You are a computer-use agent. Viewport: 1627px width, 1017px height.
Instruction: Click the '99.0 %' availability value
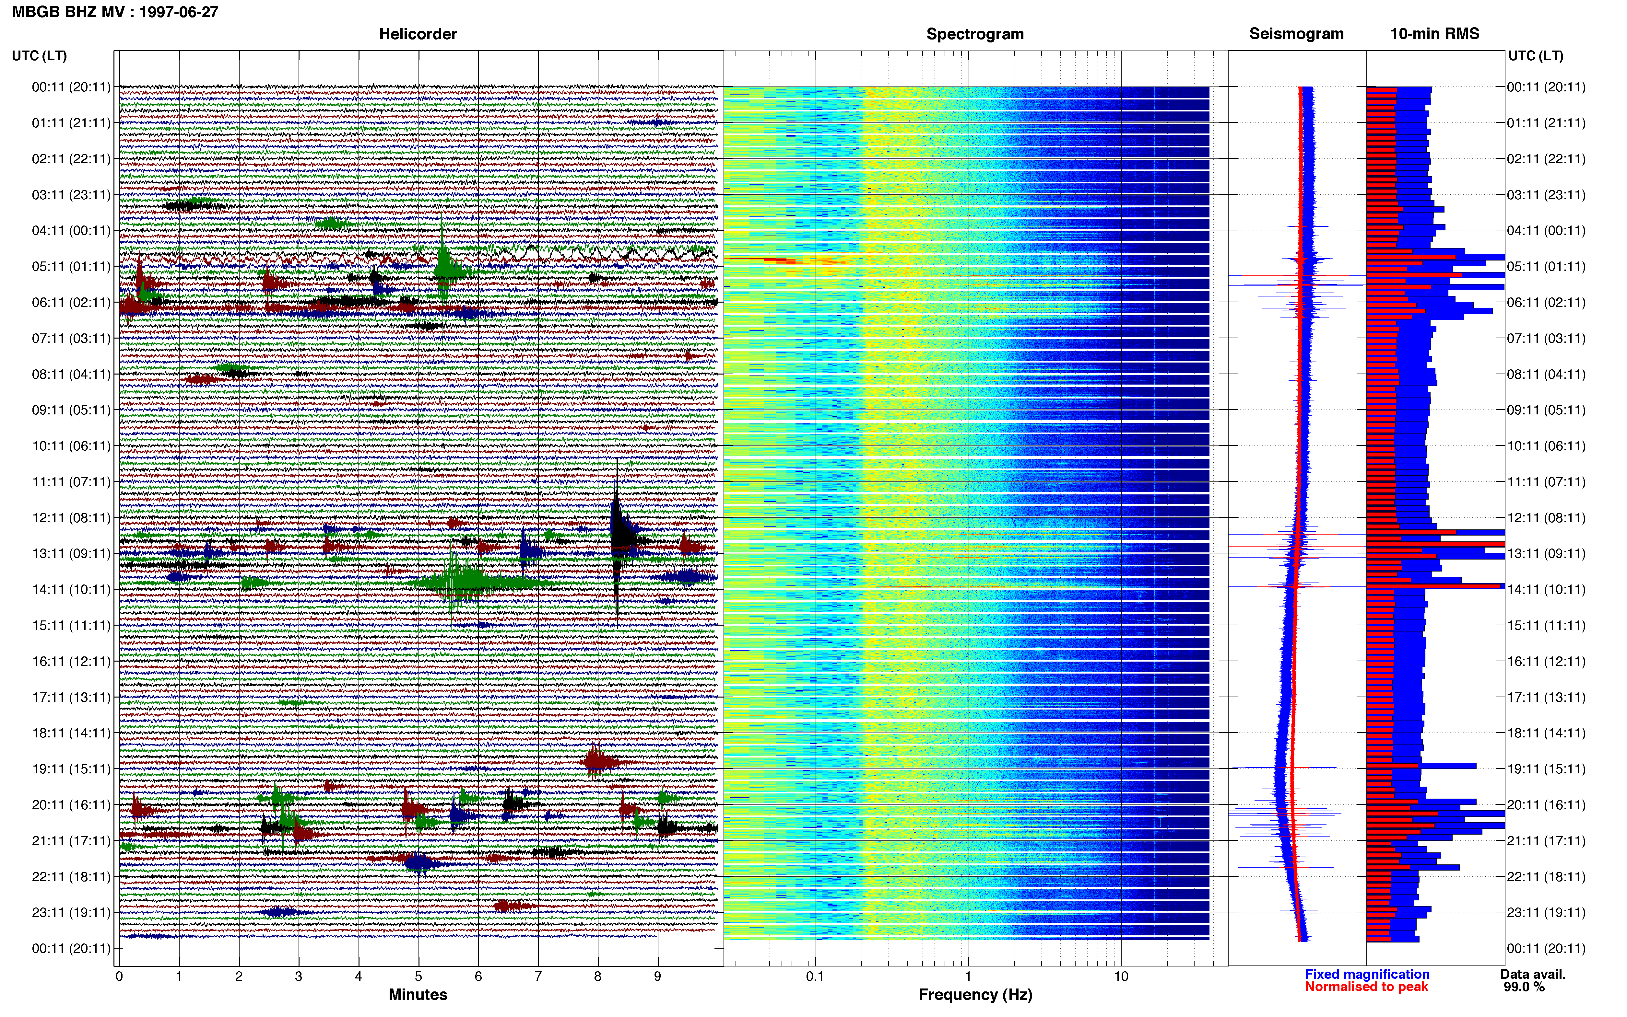click(x=1524, y=987)
